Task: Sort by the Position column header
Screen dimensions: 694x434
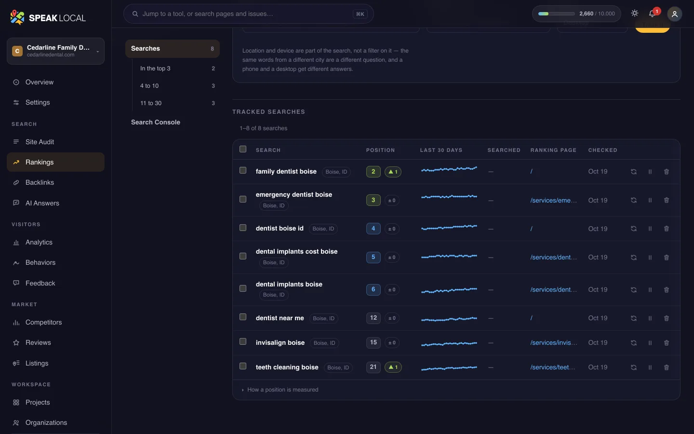Action: click(x=380, y=150)
